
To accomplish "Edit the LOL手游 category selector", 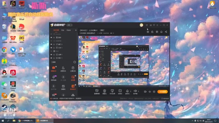I will click(87, 33).
